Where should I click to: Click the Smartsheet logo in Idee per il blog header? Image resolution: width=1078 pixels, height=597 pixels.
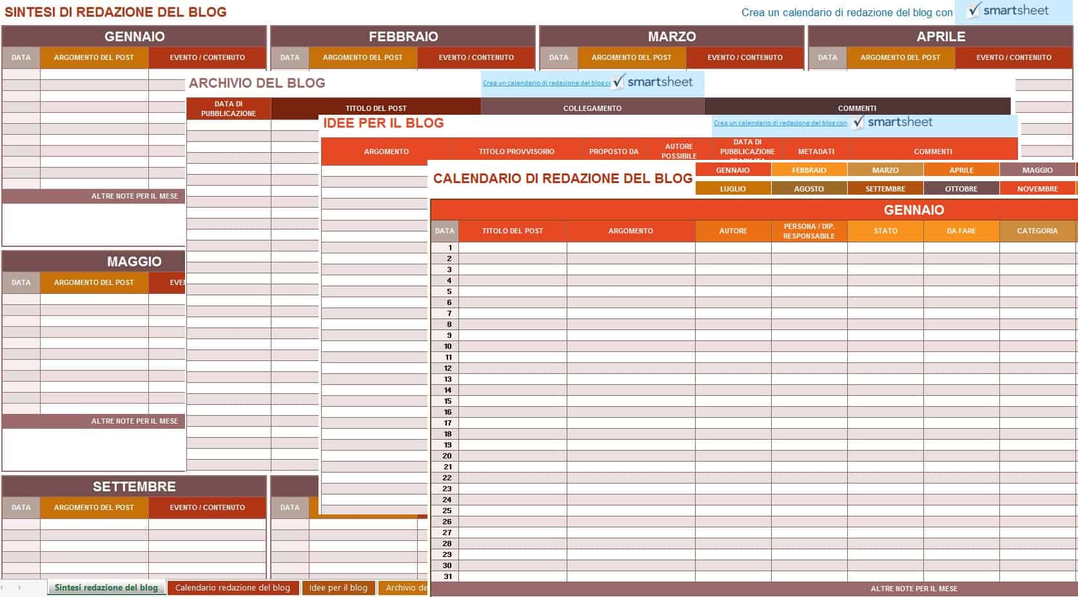[x=892, y=122]
